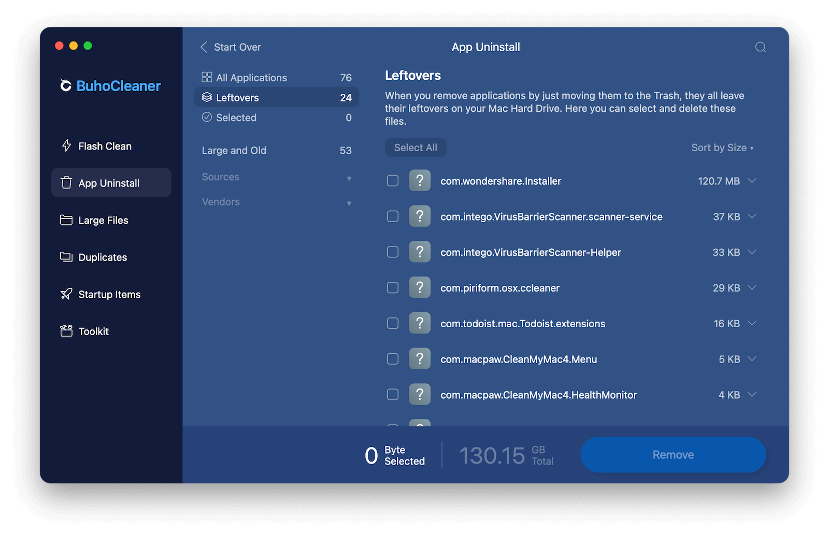Click the 120.7 MB size value

tap(719, 181)
